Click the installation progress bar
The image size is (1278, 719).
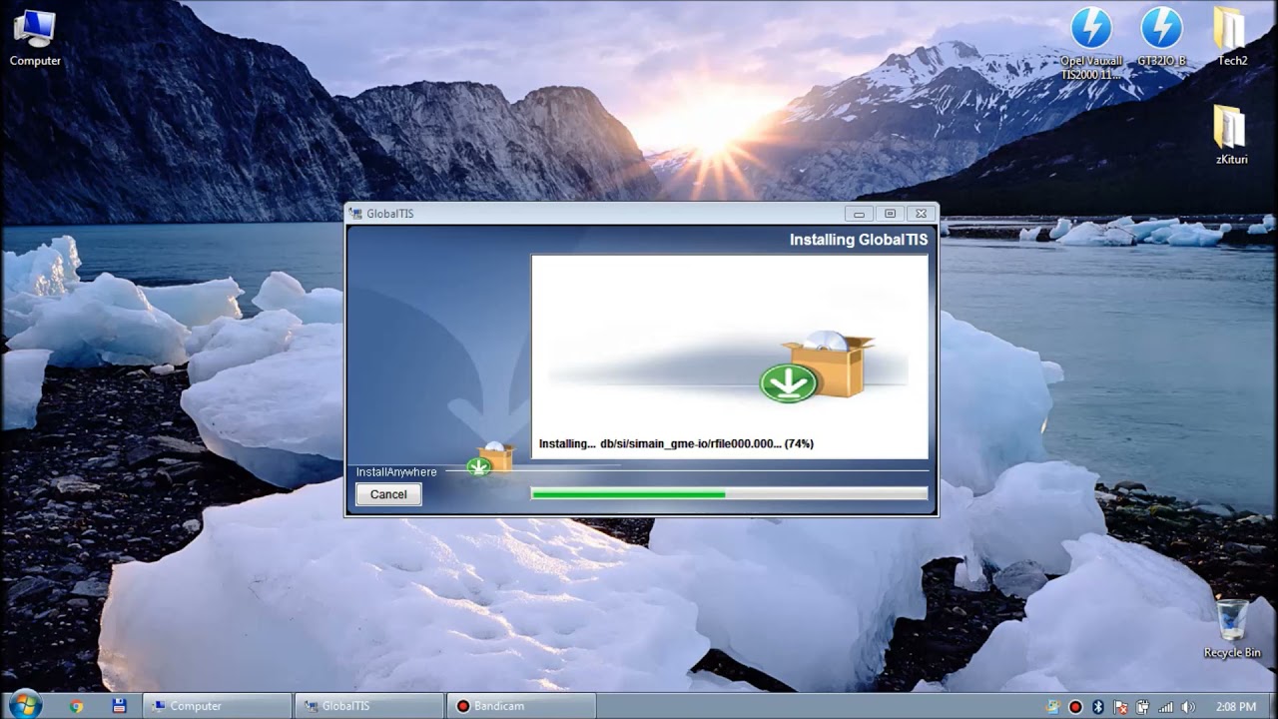click(x=729, y=493)
